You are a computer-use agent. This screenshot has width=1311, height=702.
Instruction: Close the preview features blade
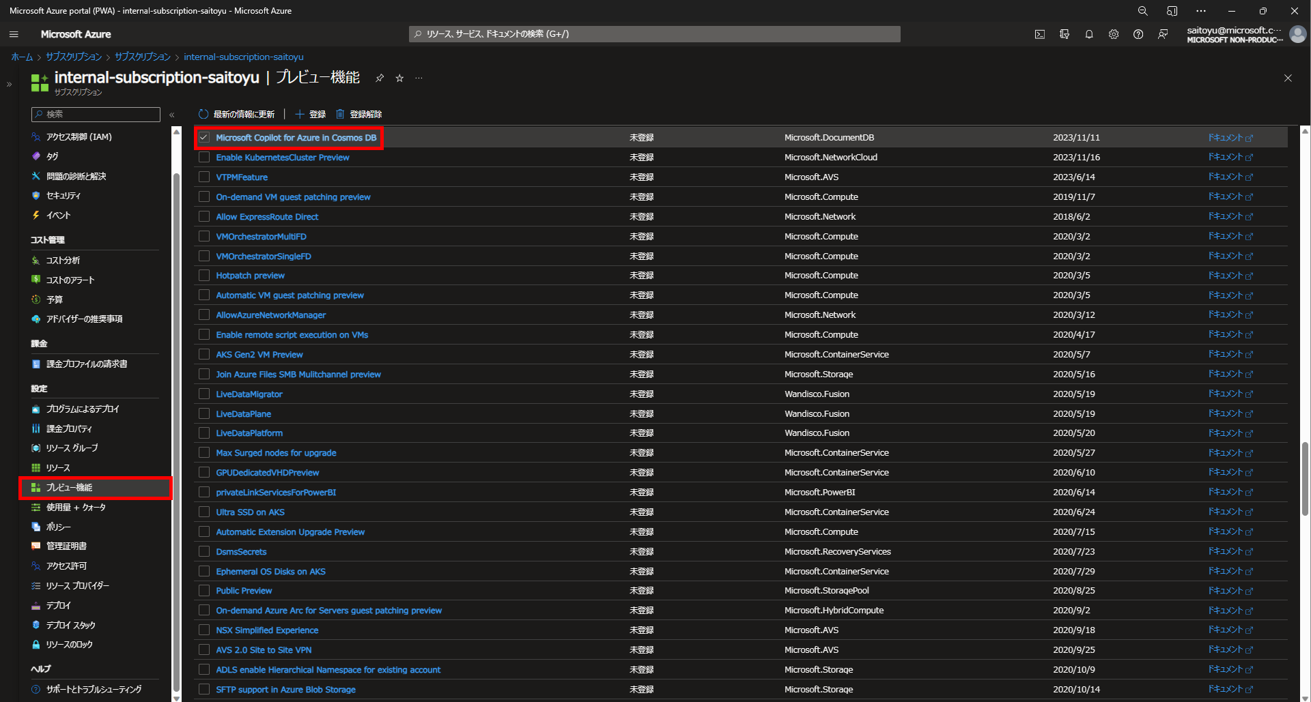point(1288,78)
